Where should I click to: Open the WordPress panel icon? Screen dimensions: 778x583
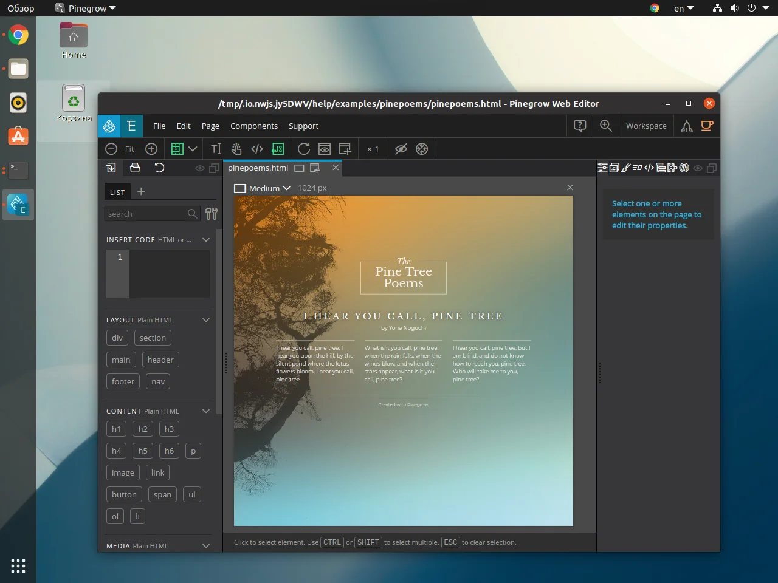pyautogui.click(x=684, y=168)
